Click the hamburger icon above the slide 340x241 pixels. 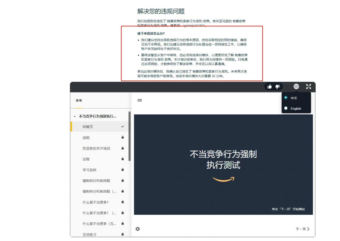coord(139,100)
